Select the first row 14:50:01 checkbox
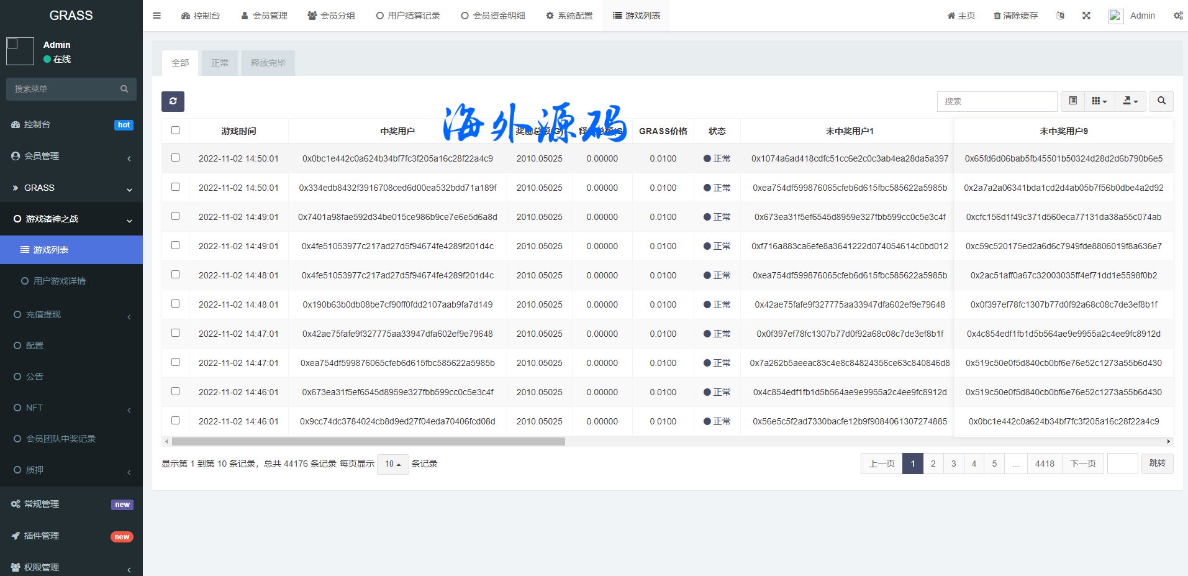Image resolution: width=1188 pixels, height=576 pixels. point(175,158)
